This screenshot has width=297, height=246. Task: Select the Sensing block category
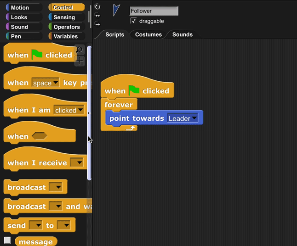(67, 17)
